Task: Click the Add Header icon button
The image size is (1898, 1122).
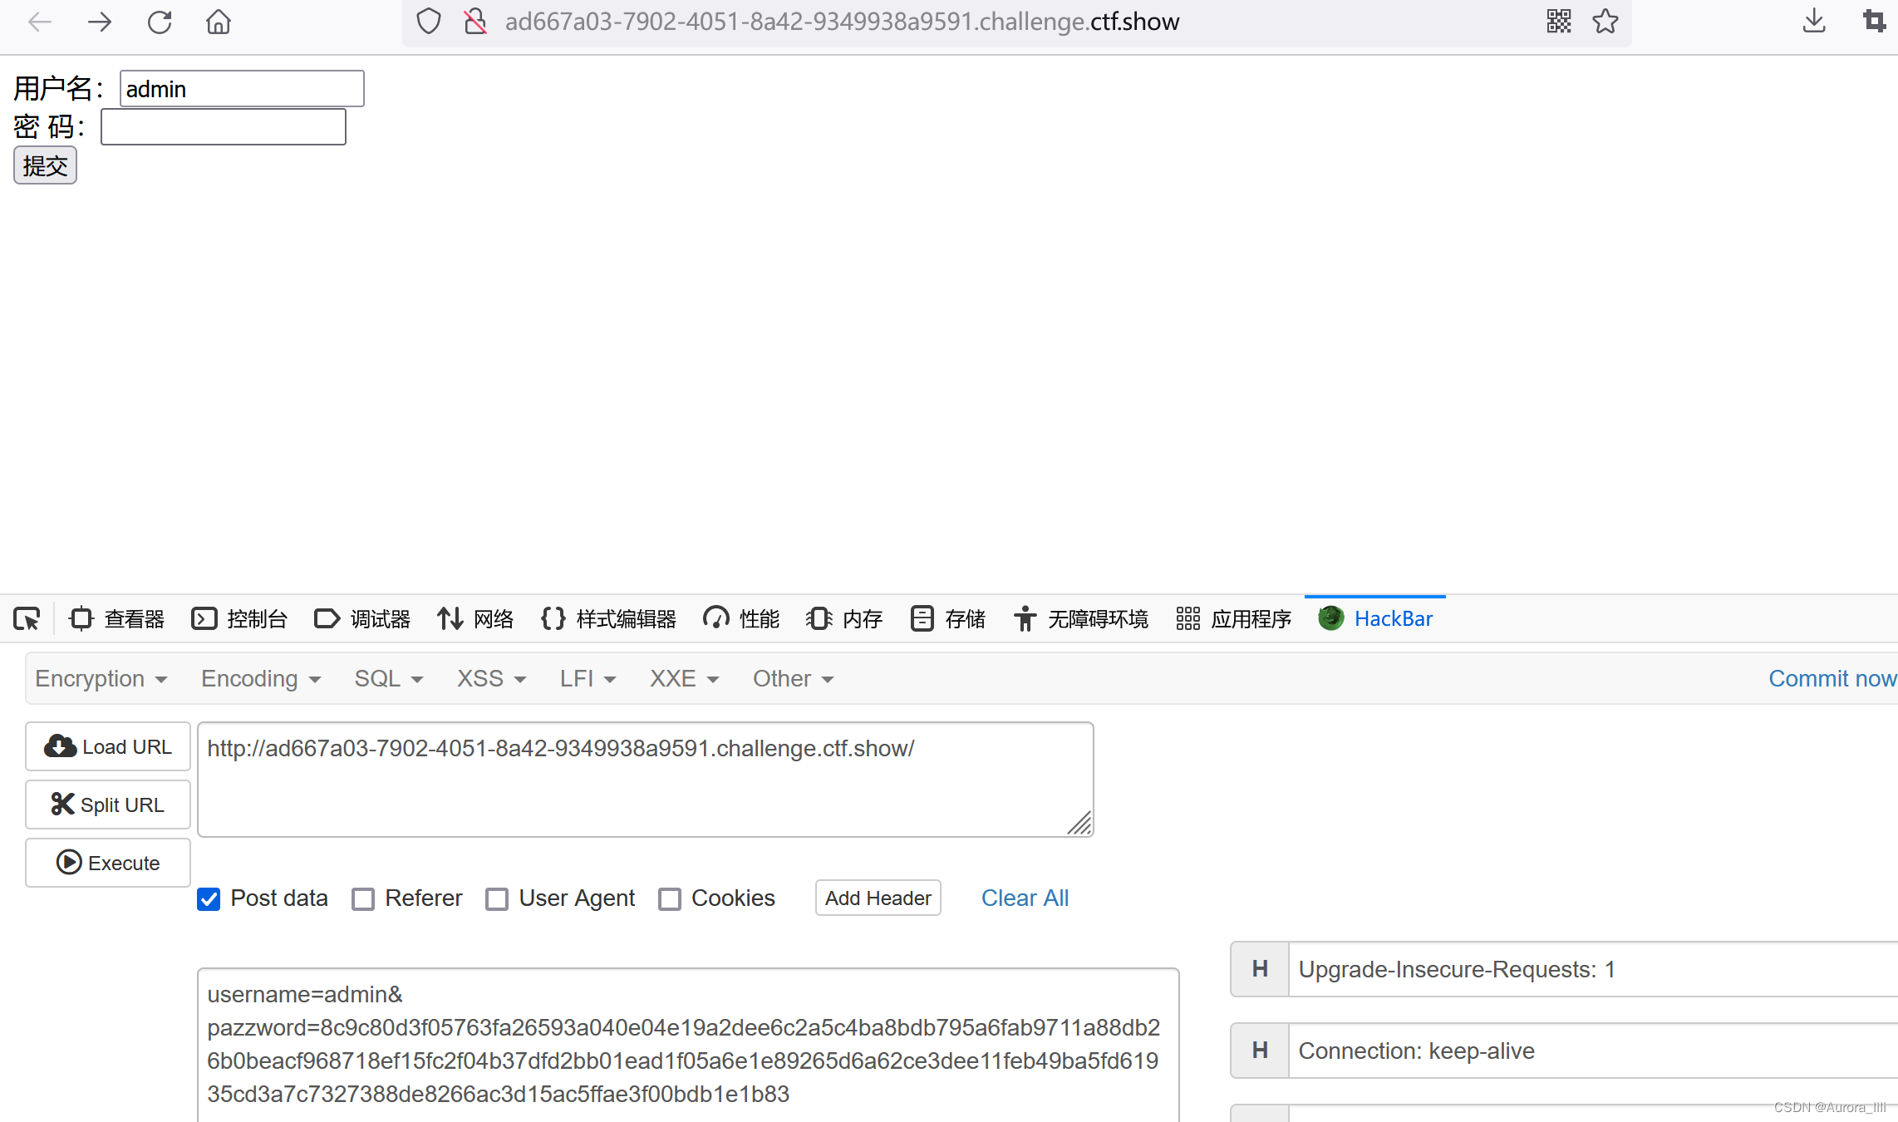Action: [x=878, y=898]
